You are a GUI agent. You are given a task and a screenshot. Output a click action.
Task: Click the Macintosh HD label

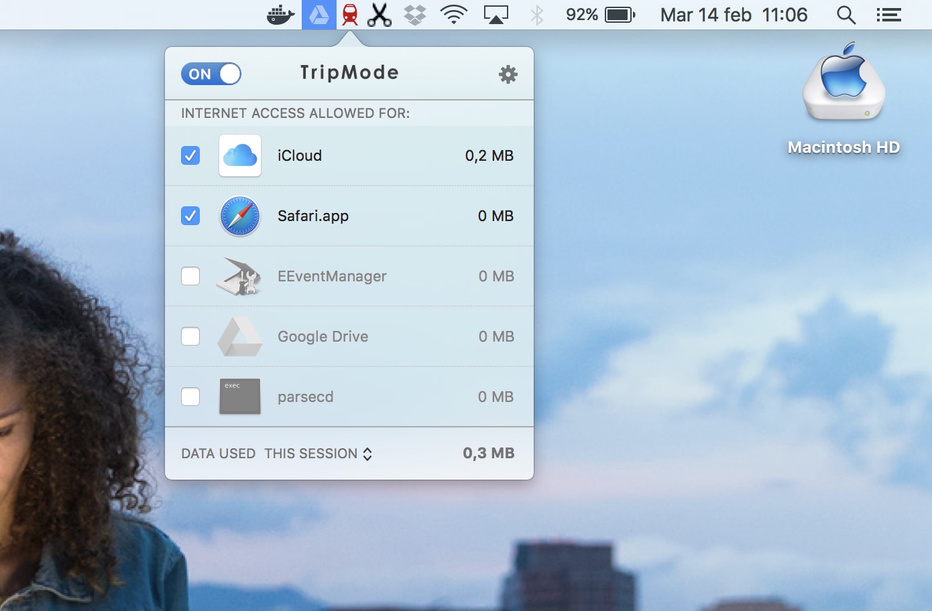[x=844, y=147]
